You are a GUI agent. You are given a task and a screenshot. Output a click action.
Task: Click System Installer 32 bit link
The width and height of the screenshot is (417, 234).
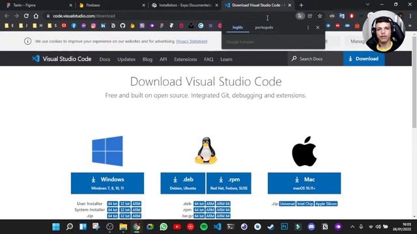pos(124,210)
